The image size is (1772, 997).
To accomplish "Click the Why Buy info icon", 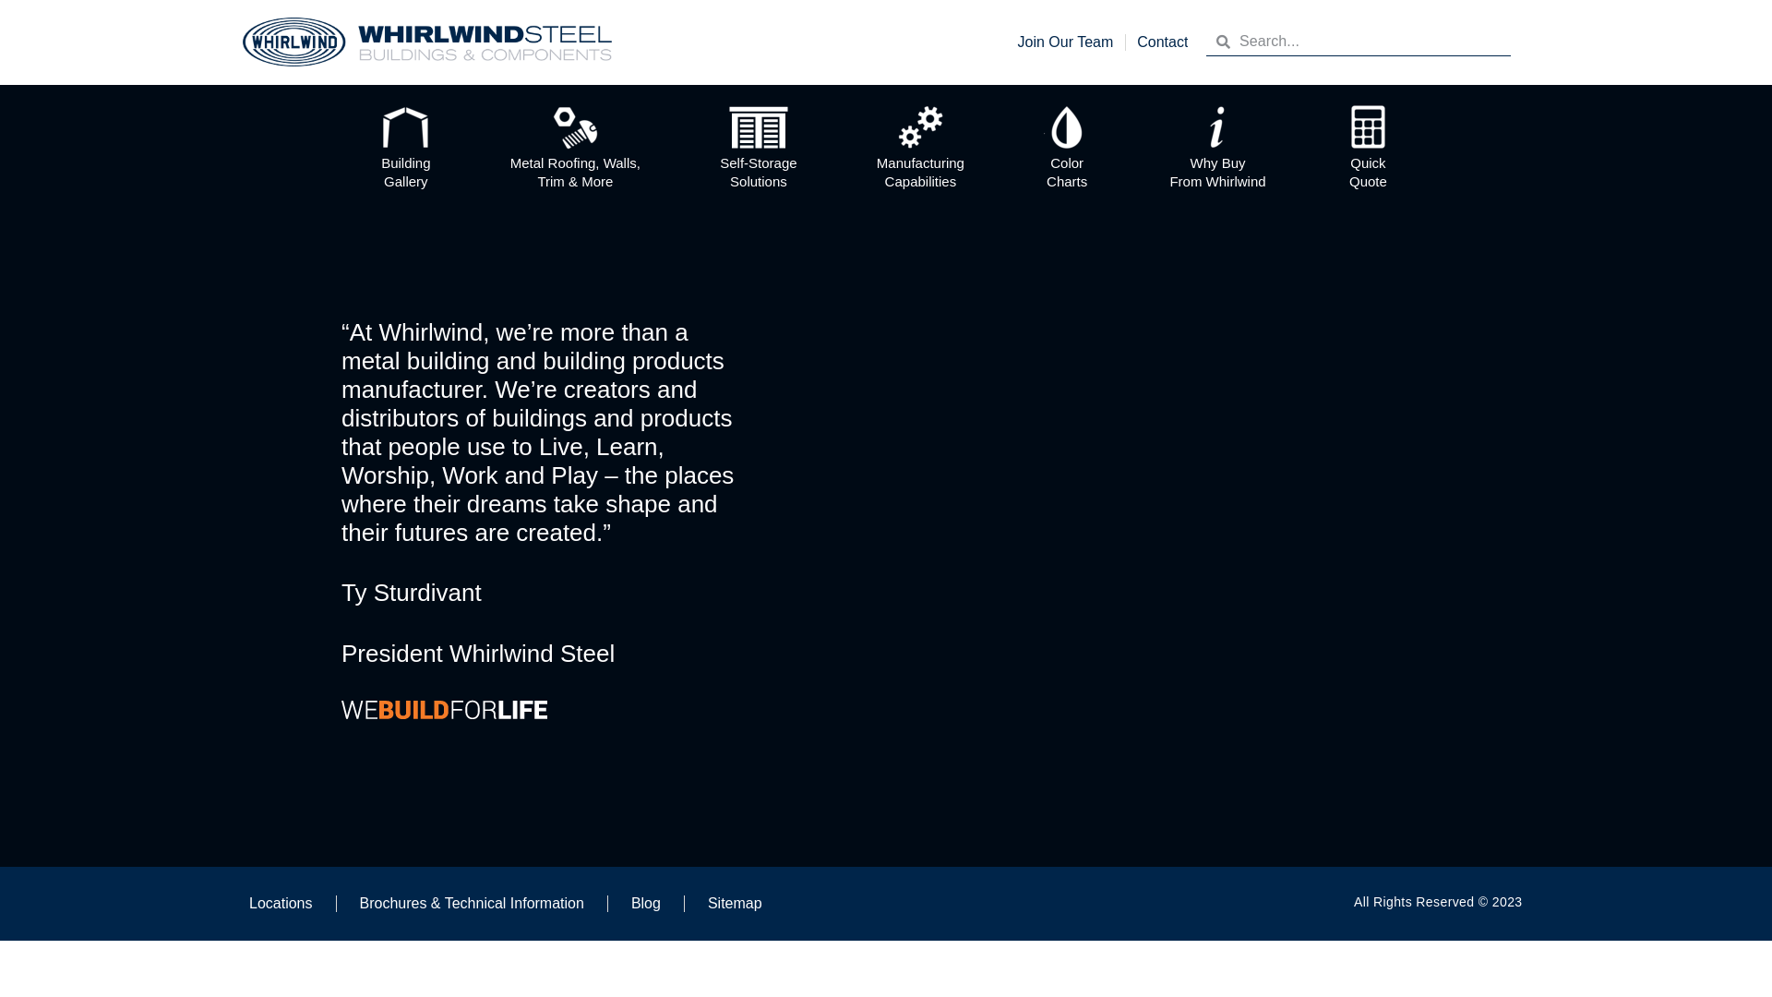I will (1217, 127).
